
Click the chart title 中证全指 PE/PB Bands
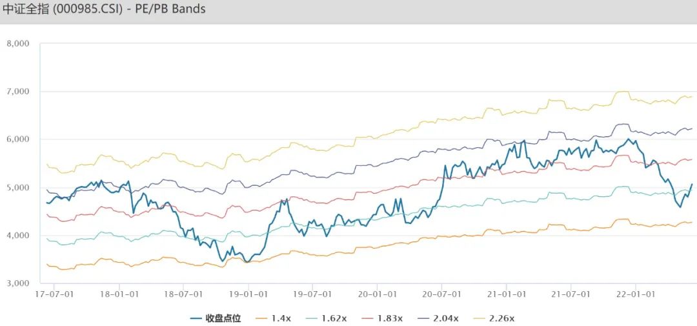(104, 10)
